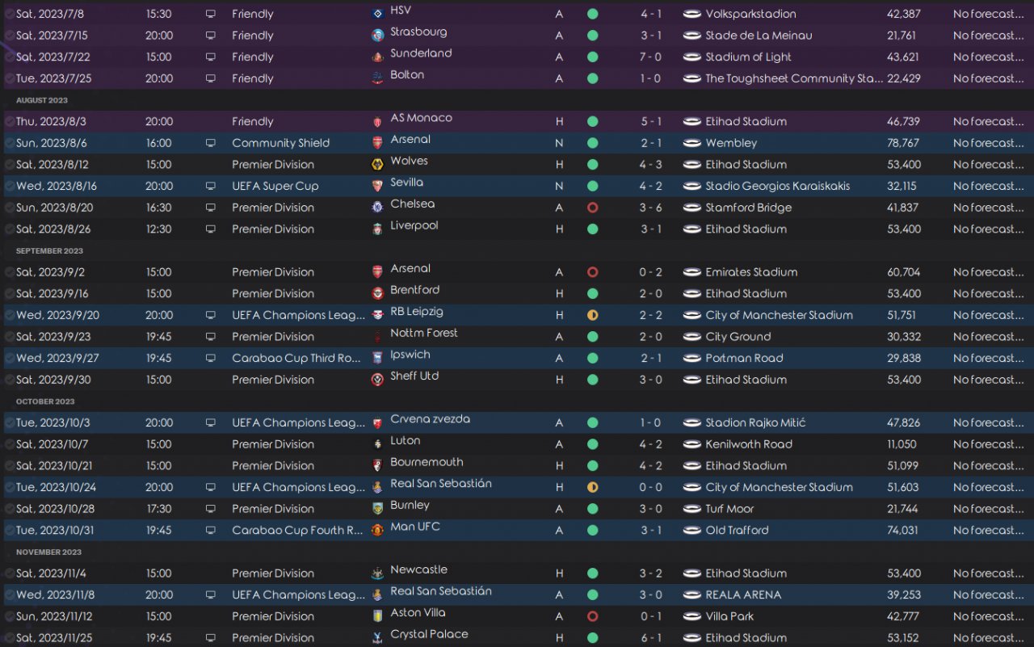Click the Liverpool club badge icon
The image size is (1034, 647).
pos(377,229)
